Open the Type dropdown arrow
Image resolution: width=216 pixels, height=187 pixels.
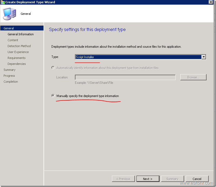pyautogui.click(x=204, y=57)
